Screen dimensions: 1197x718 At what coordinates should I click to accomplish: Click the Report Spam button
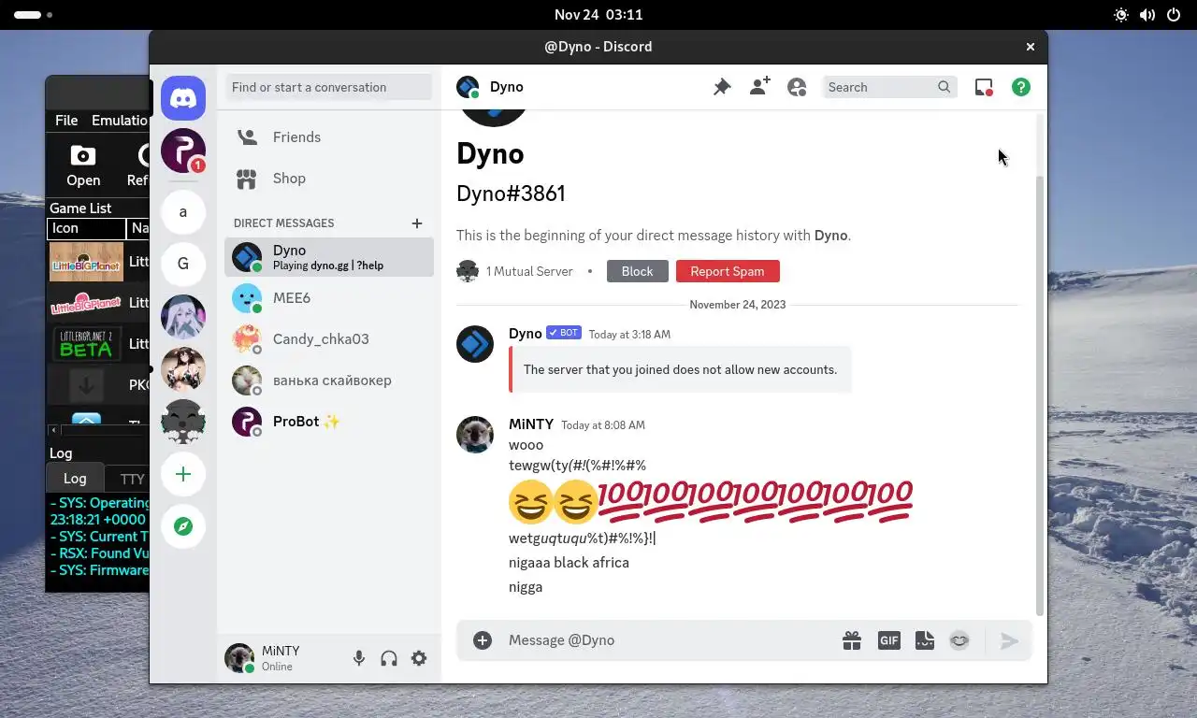[x=728, y=271]
